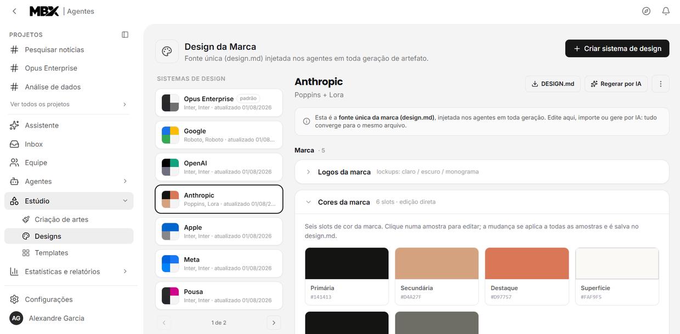Go to previous page of design systems

pos(163,323)
